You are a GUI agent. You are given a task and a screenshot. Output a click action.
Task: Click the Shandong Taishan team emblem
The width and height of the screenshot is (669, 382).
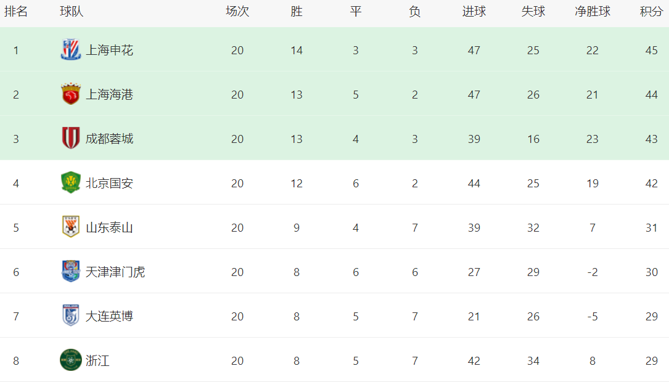tap(71, 227)
